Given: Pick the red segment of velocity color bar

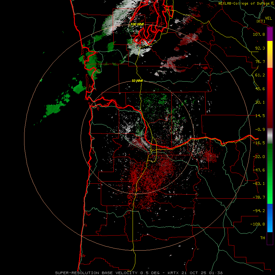Looking at the screenshot, I should pos(270,98).
